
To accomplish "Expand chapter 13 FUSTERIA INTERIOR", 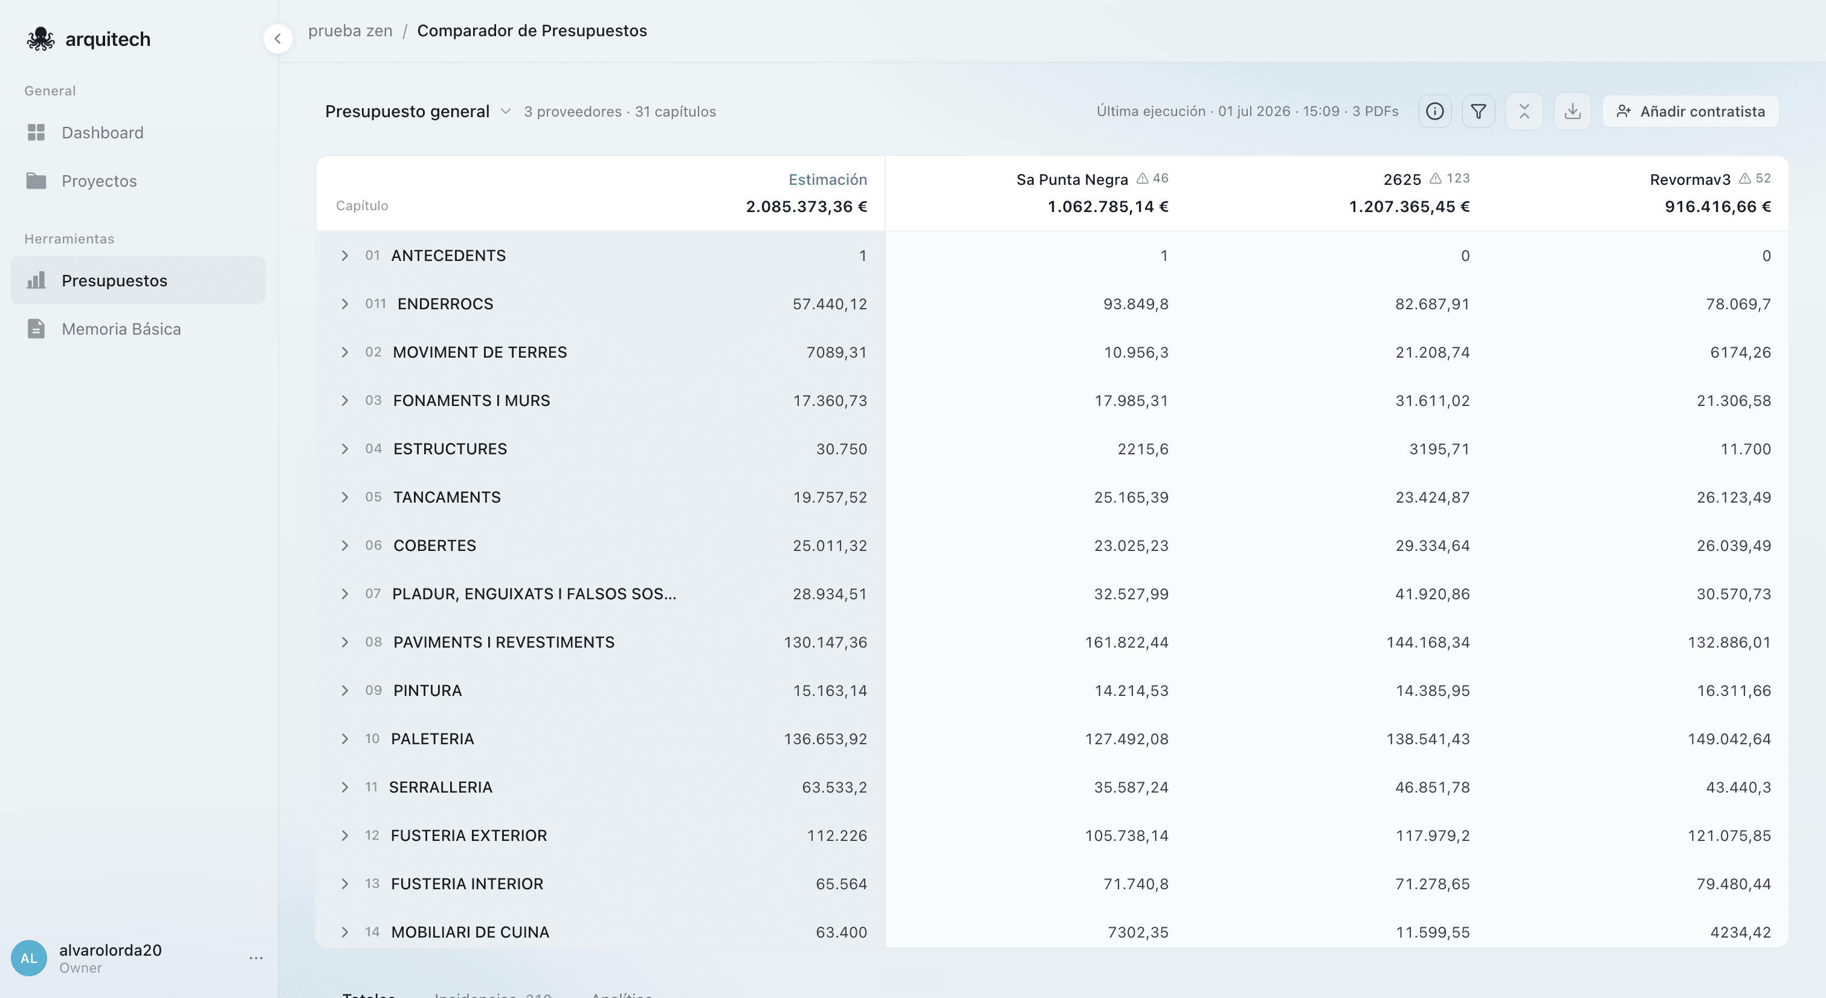I will pyautogui.click(x=344, y=884).
